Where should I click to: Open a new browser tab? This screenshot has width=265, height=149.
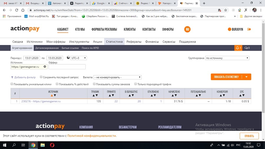[x=204, y=3]
